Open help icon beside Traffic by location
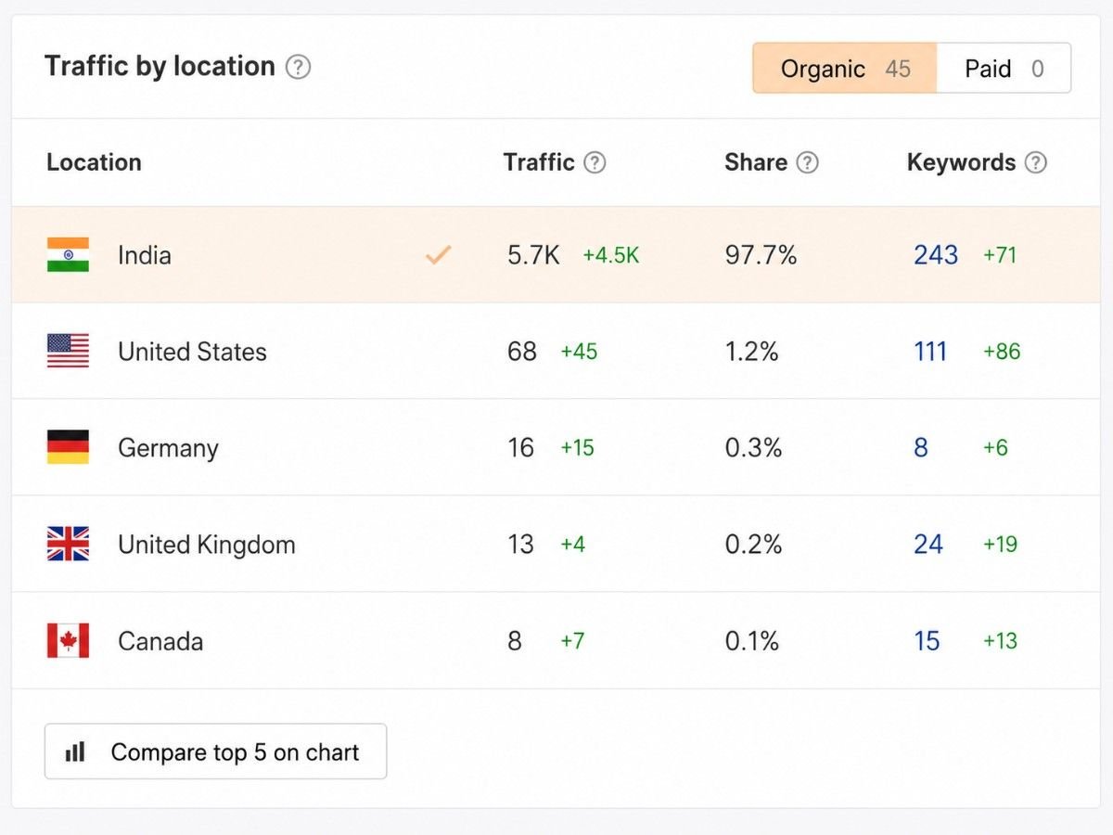Viewport: 1113px width, 835px height. tap(298, 68)
